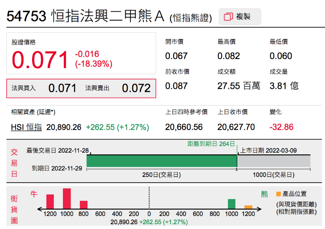This screenshot has width=325, height=229.
Task: Click the 複製 copy button
Action: 240,16
